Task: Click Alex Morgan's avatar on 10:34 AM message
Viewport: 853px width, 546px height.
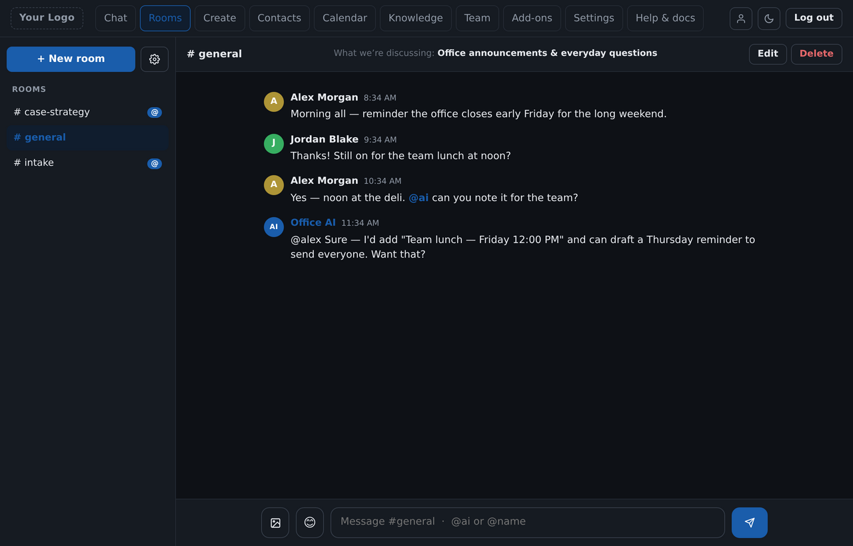Action: 274,185
